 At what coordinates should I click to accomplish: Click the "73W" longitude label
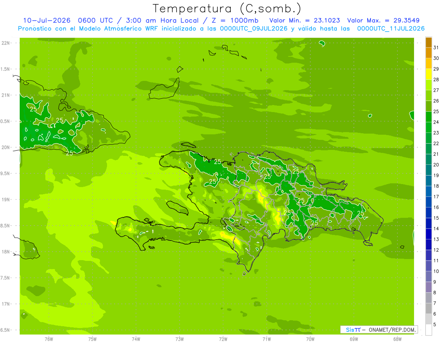pos(180,339)
